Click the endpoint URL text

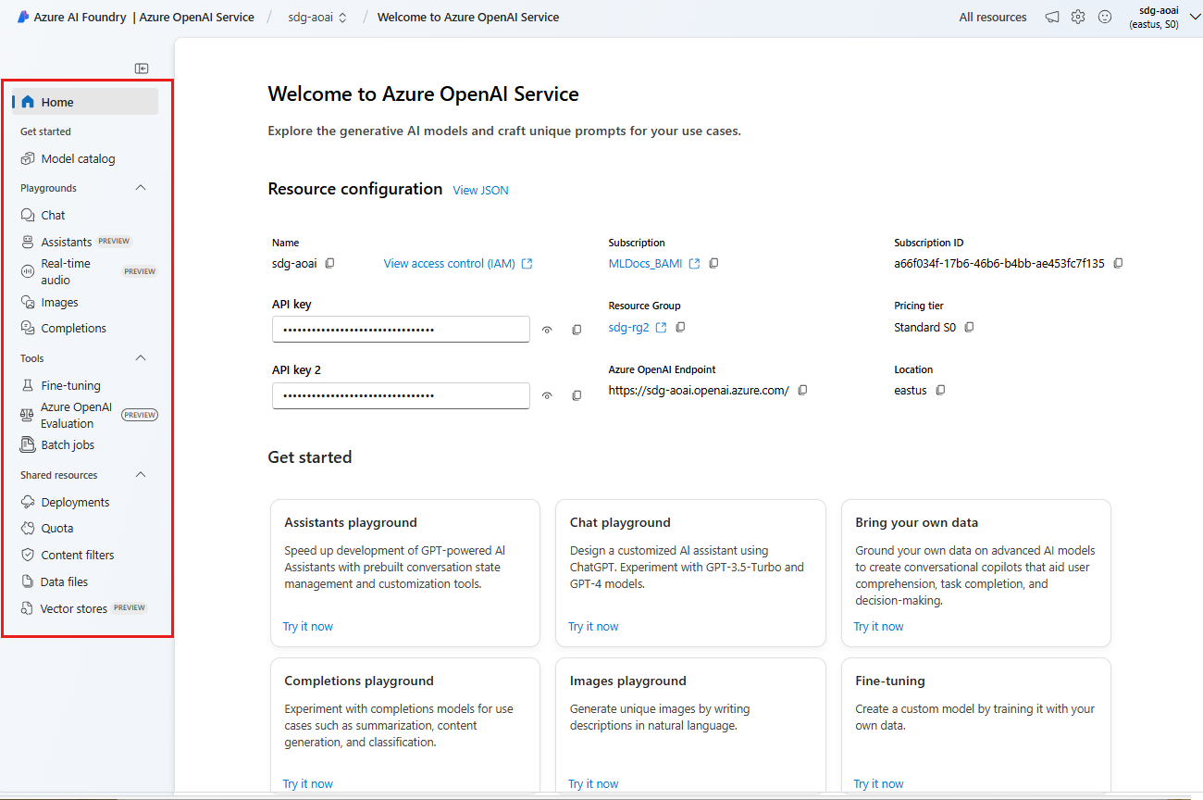tap(699, 390)
